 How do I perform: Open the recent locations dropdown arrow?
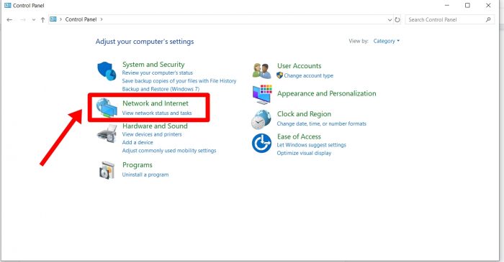coord(33,19)
